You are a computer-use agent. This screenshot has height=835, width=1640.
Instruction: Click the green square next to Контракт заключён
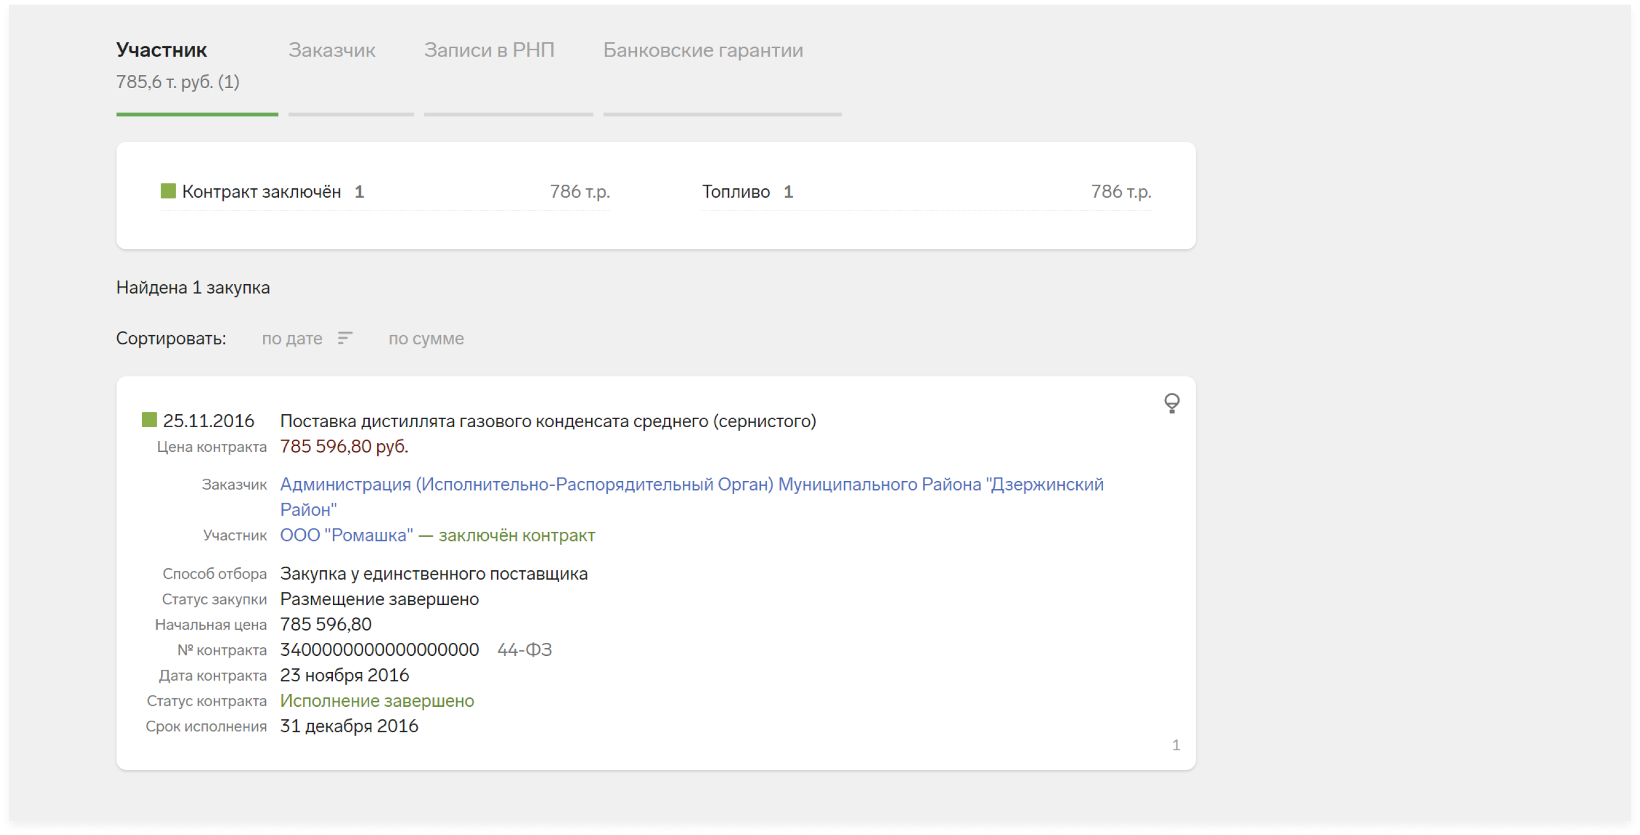click(168, 191)
